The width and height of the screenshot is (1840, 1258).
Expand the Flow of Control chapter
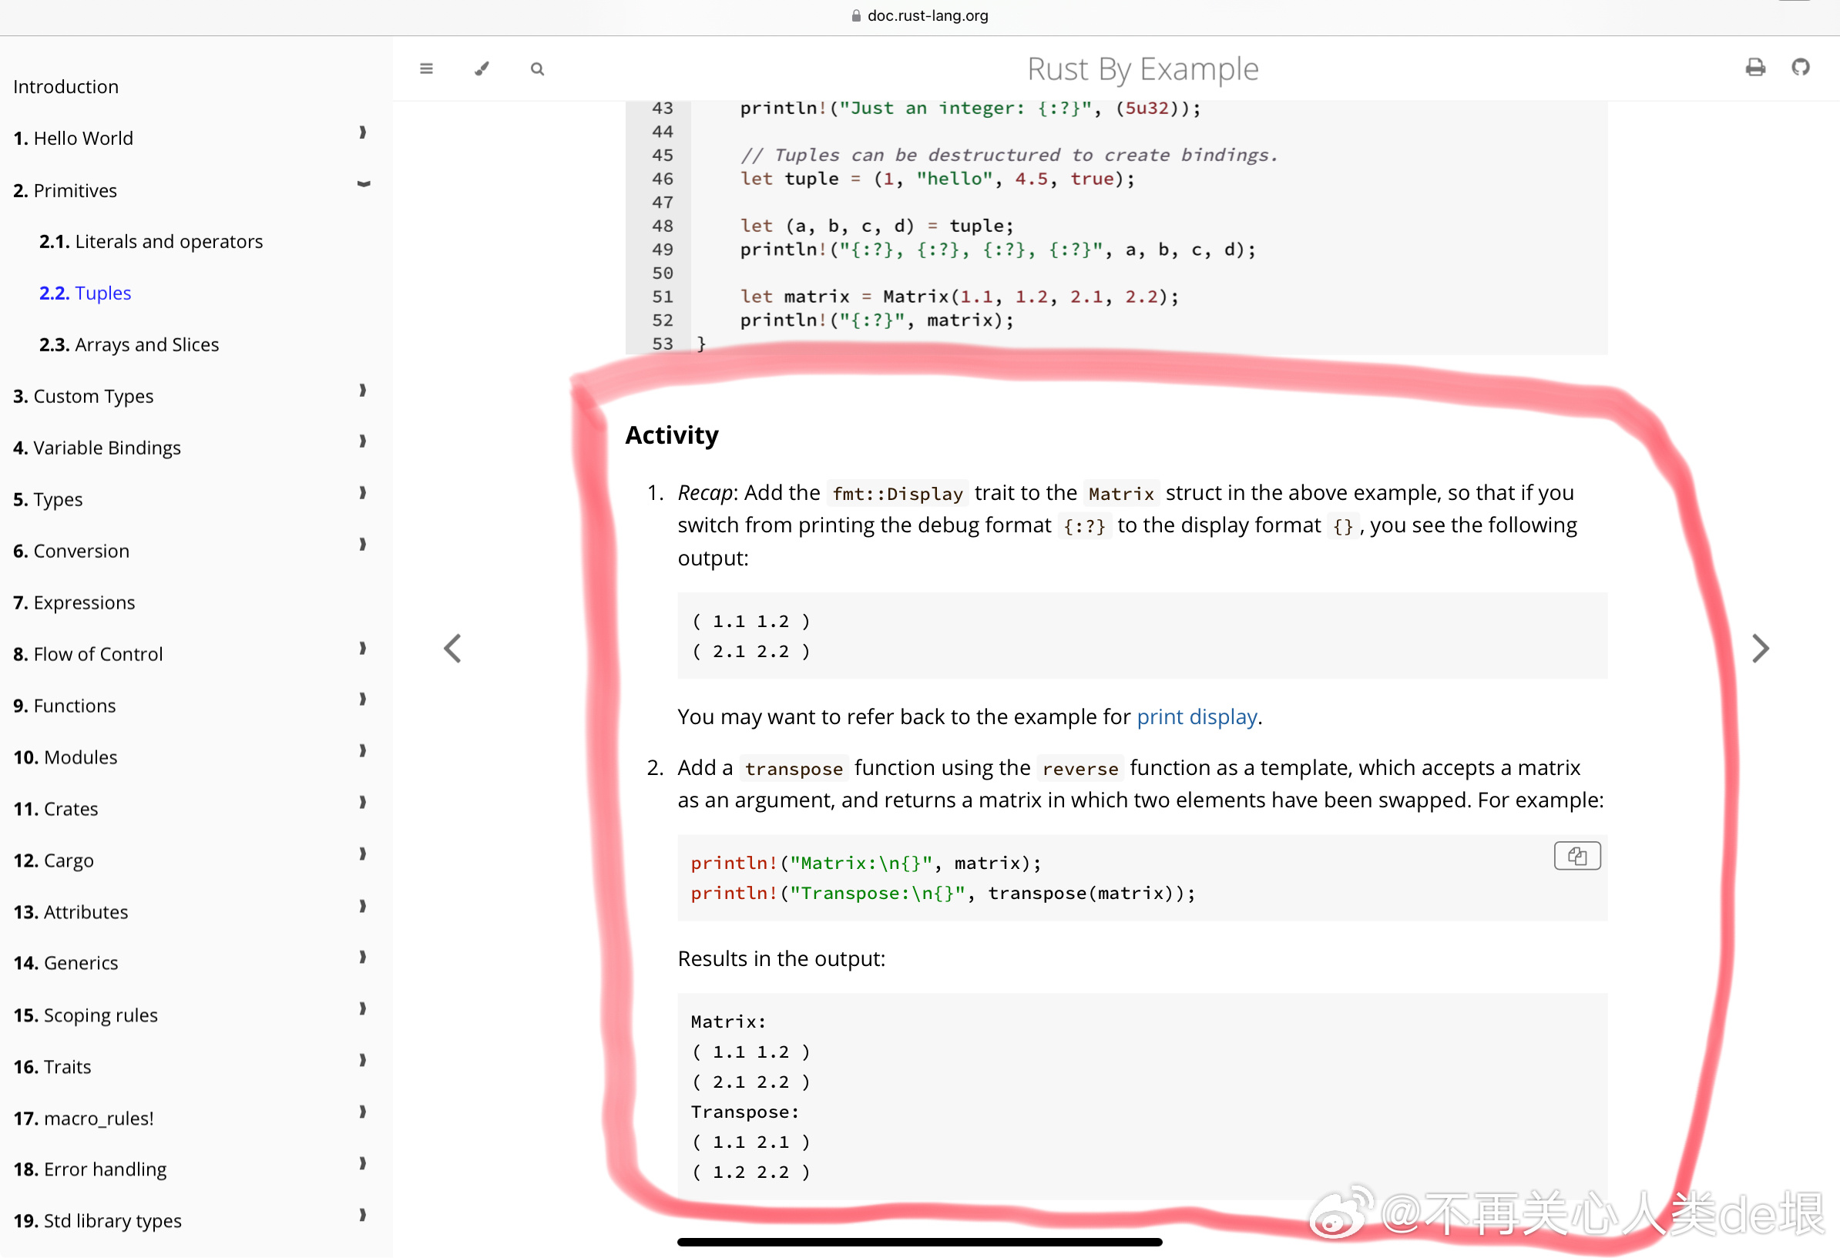(363, 649)
